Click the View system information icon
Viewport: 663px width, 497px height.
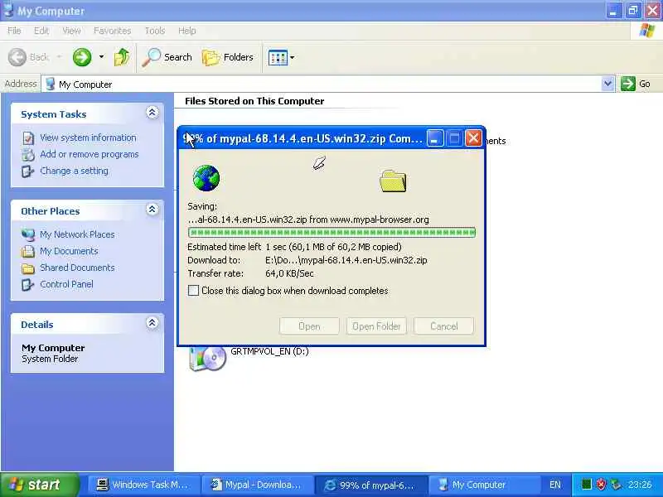click(28, 138)
